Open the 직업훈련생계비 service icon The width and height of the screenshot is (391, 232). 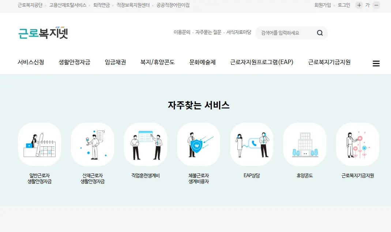146,144
